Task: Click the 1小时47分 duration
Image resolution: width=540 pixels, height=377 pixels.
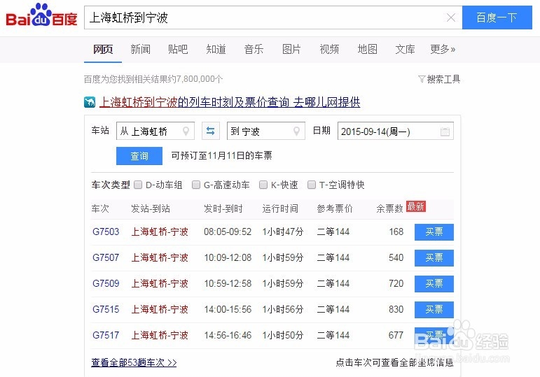Action: [x=283, y=232]
